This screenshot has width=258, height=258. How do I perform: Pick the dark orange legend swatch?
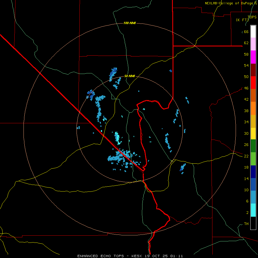253,95
